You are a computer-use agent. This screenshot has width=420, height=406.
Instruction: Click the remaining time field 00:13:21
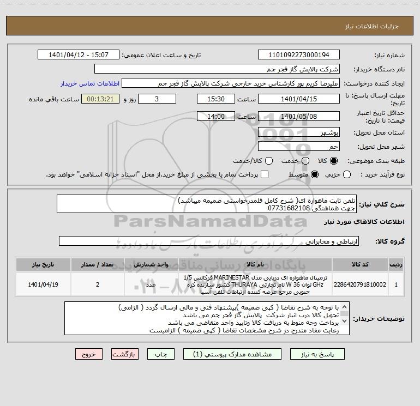pos(100,99)
